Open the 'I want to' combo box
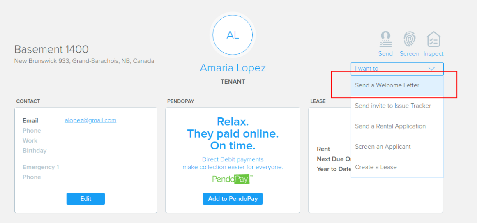 click(397, 69)
